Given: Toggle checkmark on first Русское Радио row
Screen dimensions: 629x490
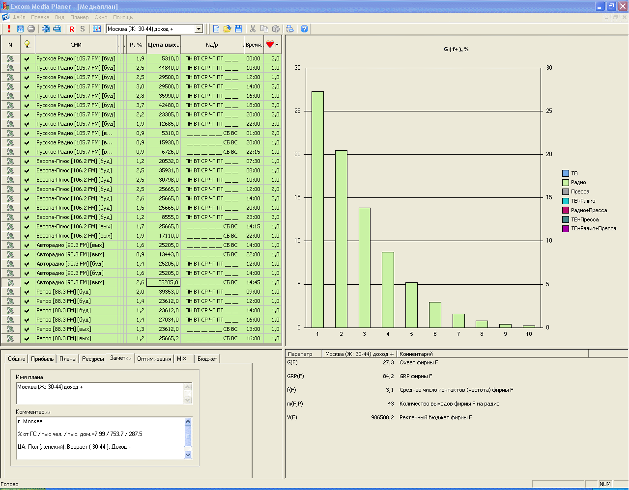Looking at the screenshot, I should click(x=27, y=59).
